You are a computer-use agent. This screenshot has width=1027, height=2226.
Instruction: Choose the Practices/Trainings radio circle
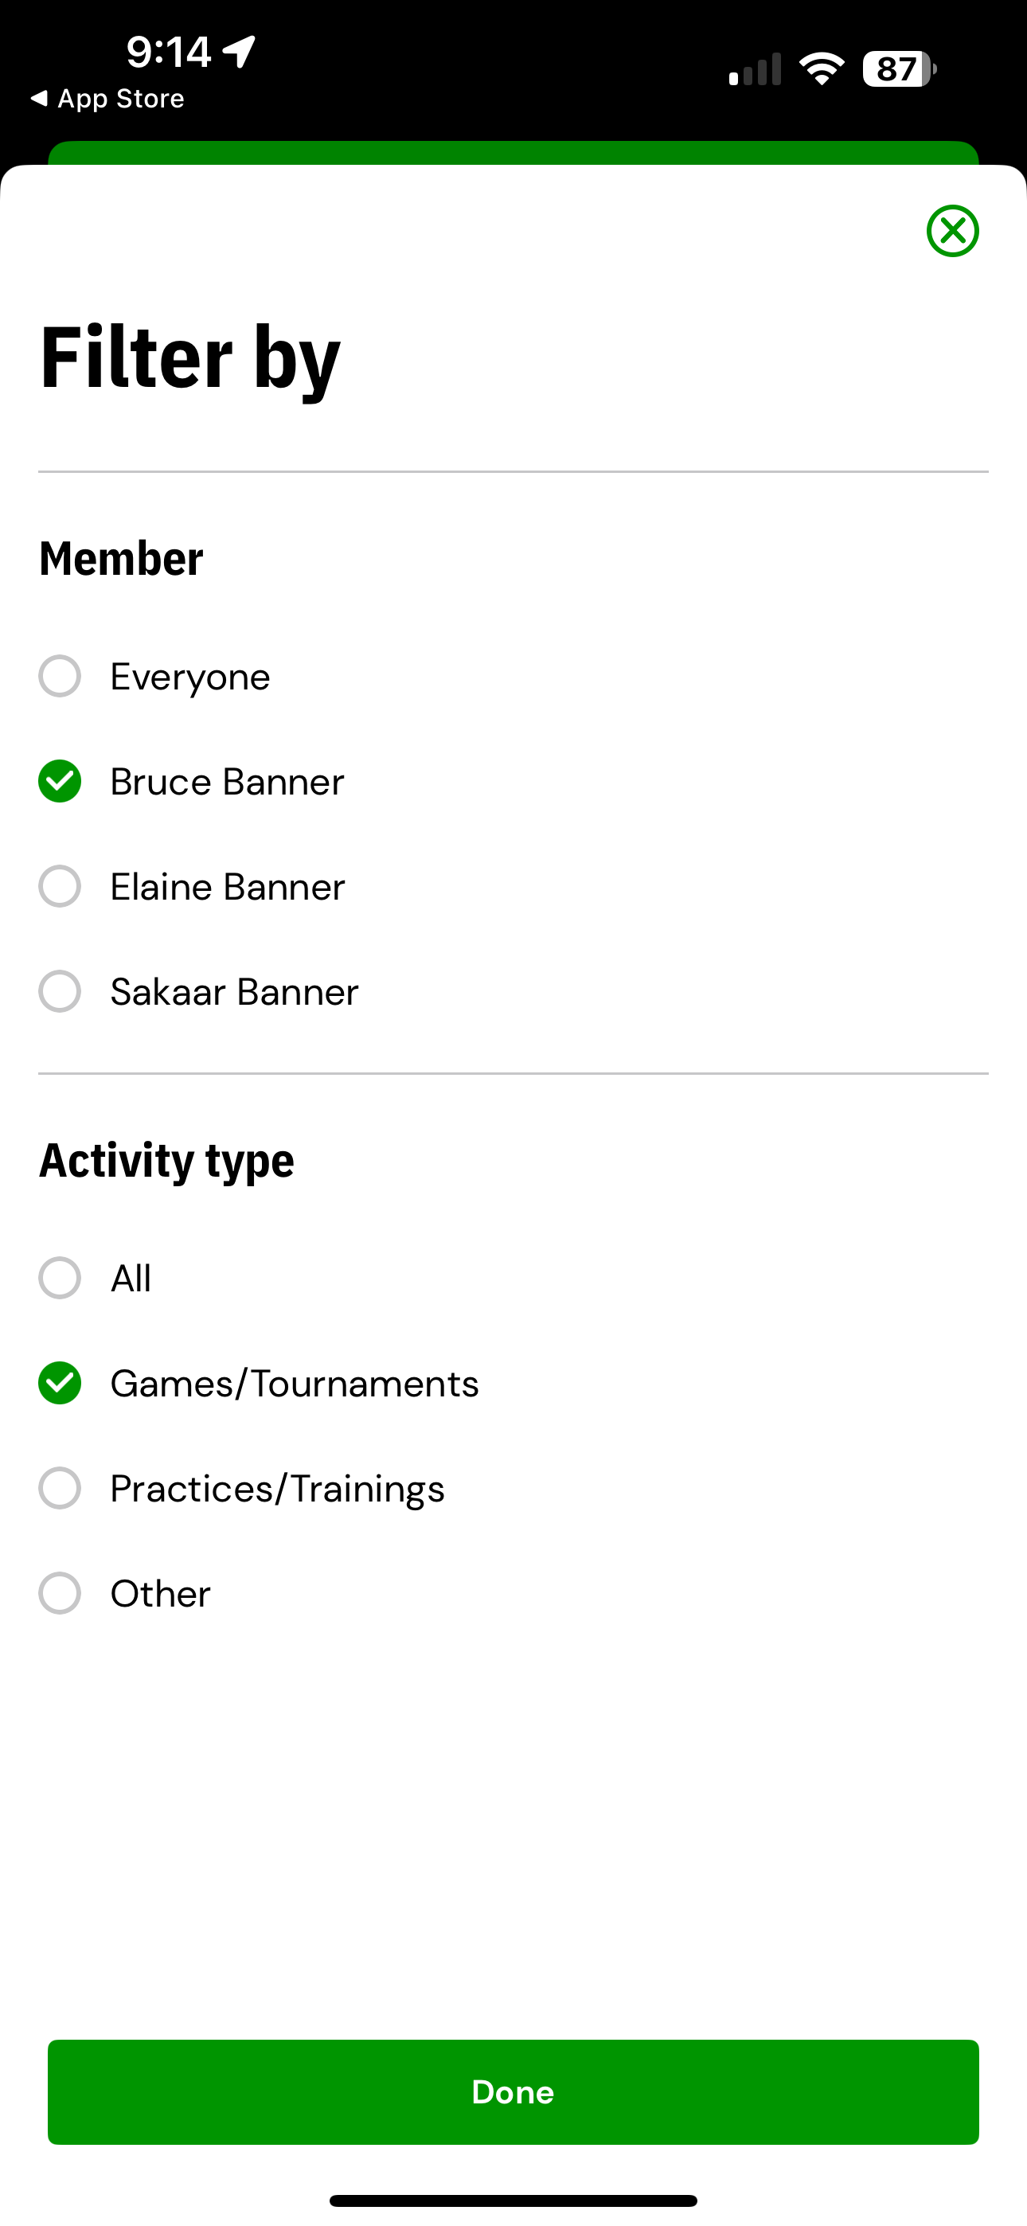coord(60,1488)
